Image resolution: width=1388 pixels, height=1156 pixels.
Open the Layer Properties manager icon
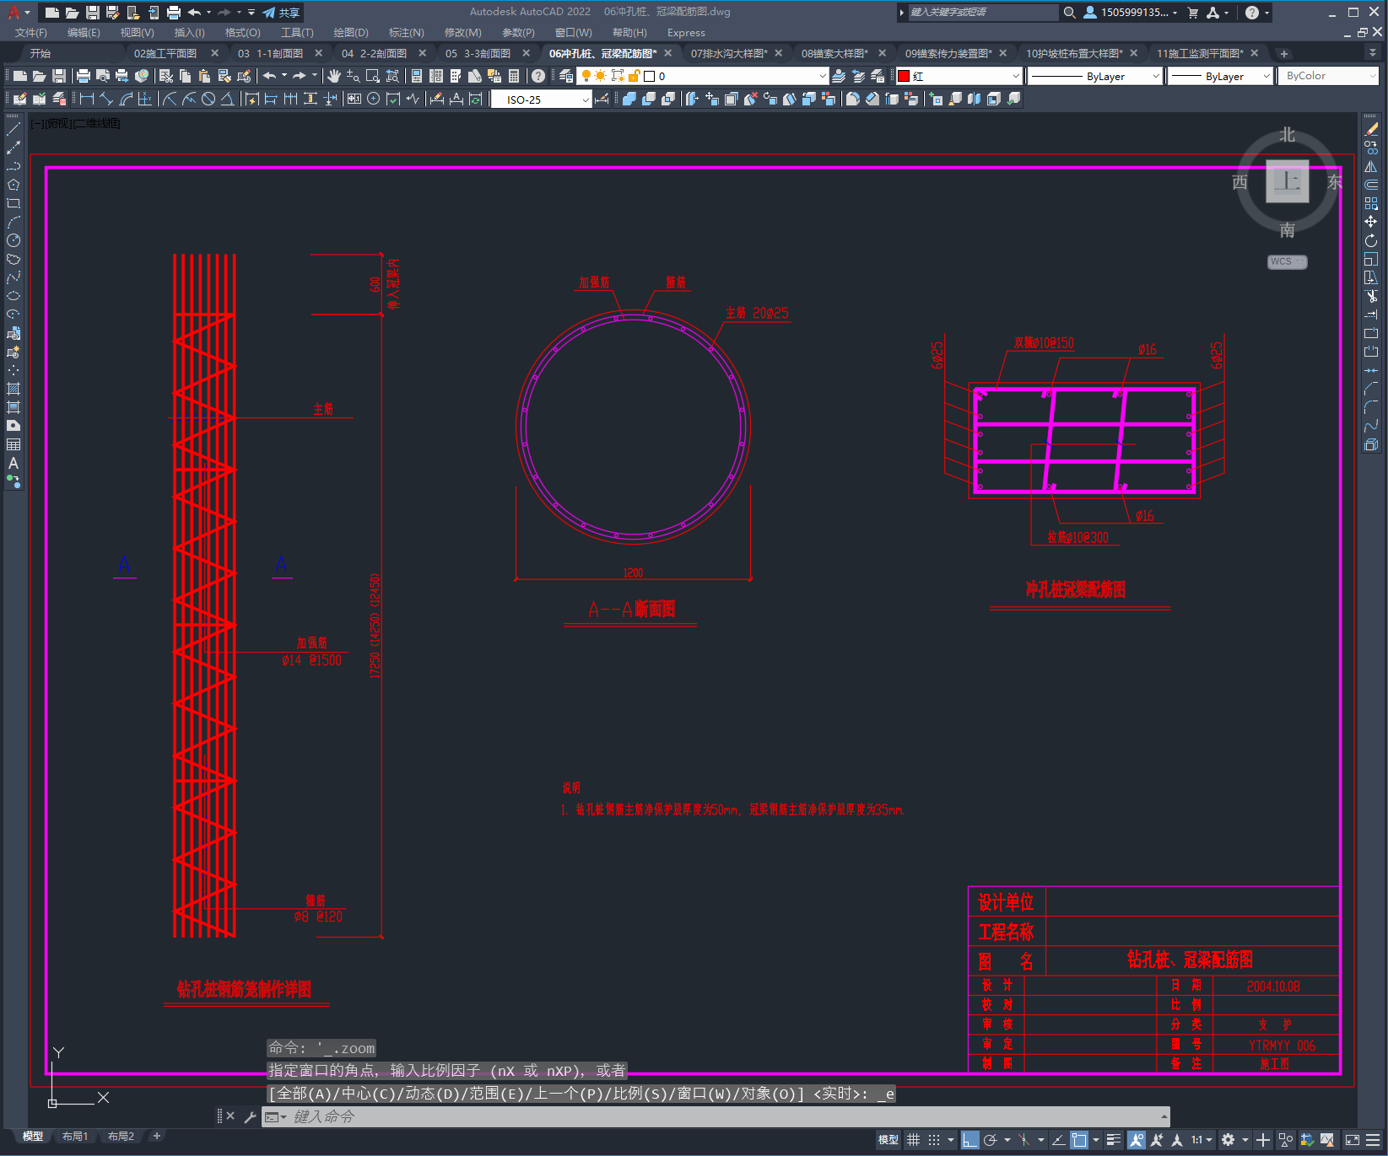566,76
